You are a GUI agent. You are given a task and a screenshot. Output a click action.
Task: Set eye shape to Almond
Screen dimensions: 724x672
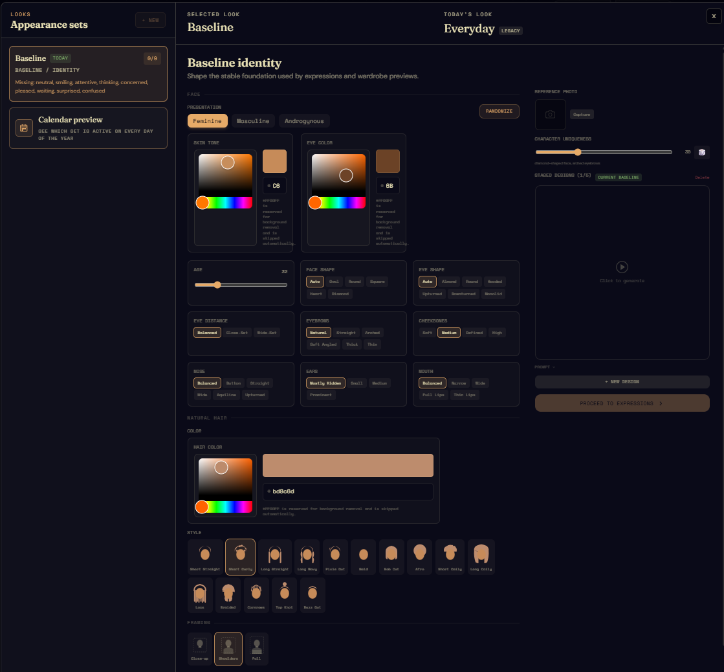pyautogui.click(x=449, y=282)
